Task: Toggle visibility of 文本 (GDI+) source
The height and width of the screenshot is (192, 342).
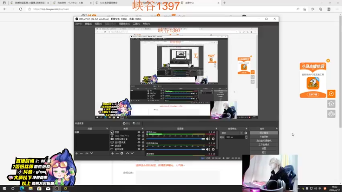Action: click(139, 135)
